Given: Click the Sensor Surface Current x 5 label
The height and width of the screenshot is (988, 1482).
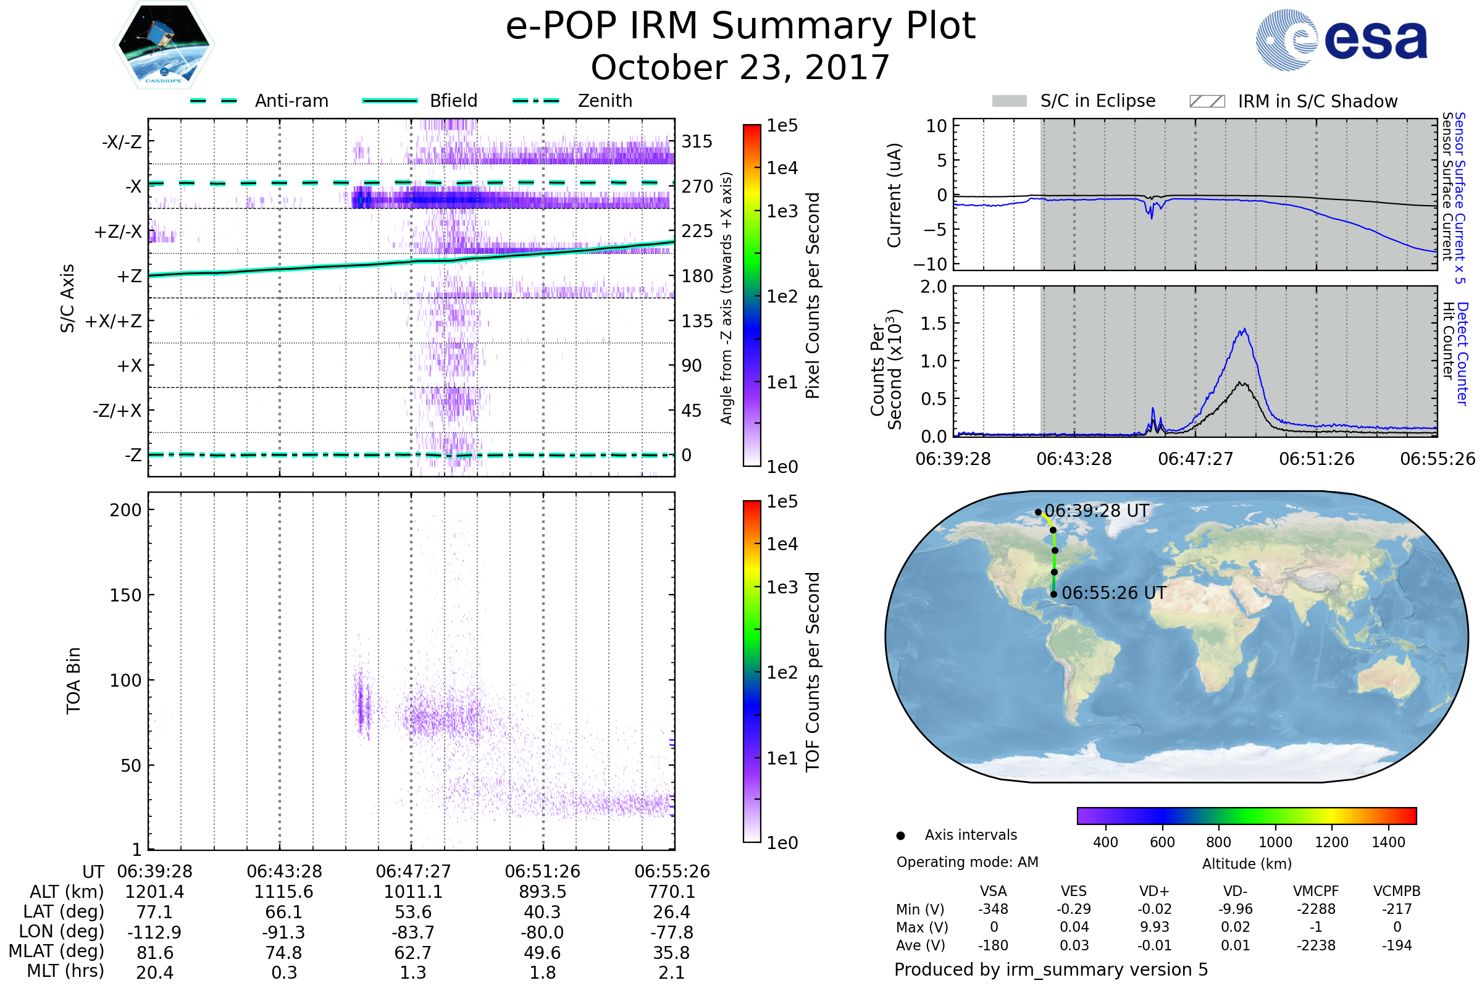Looking at the screenshot, I should (1460, 198).
